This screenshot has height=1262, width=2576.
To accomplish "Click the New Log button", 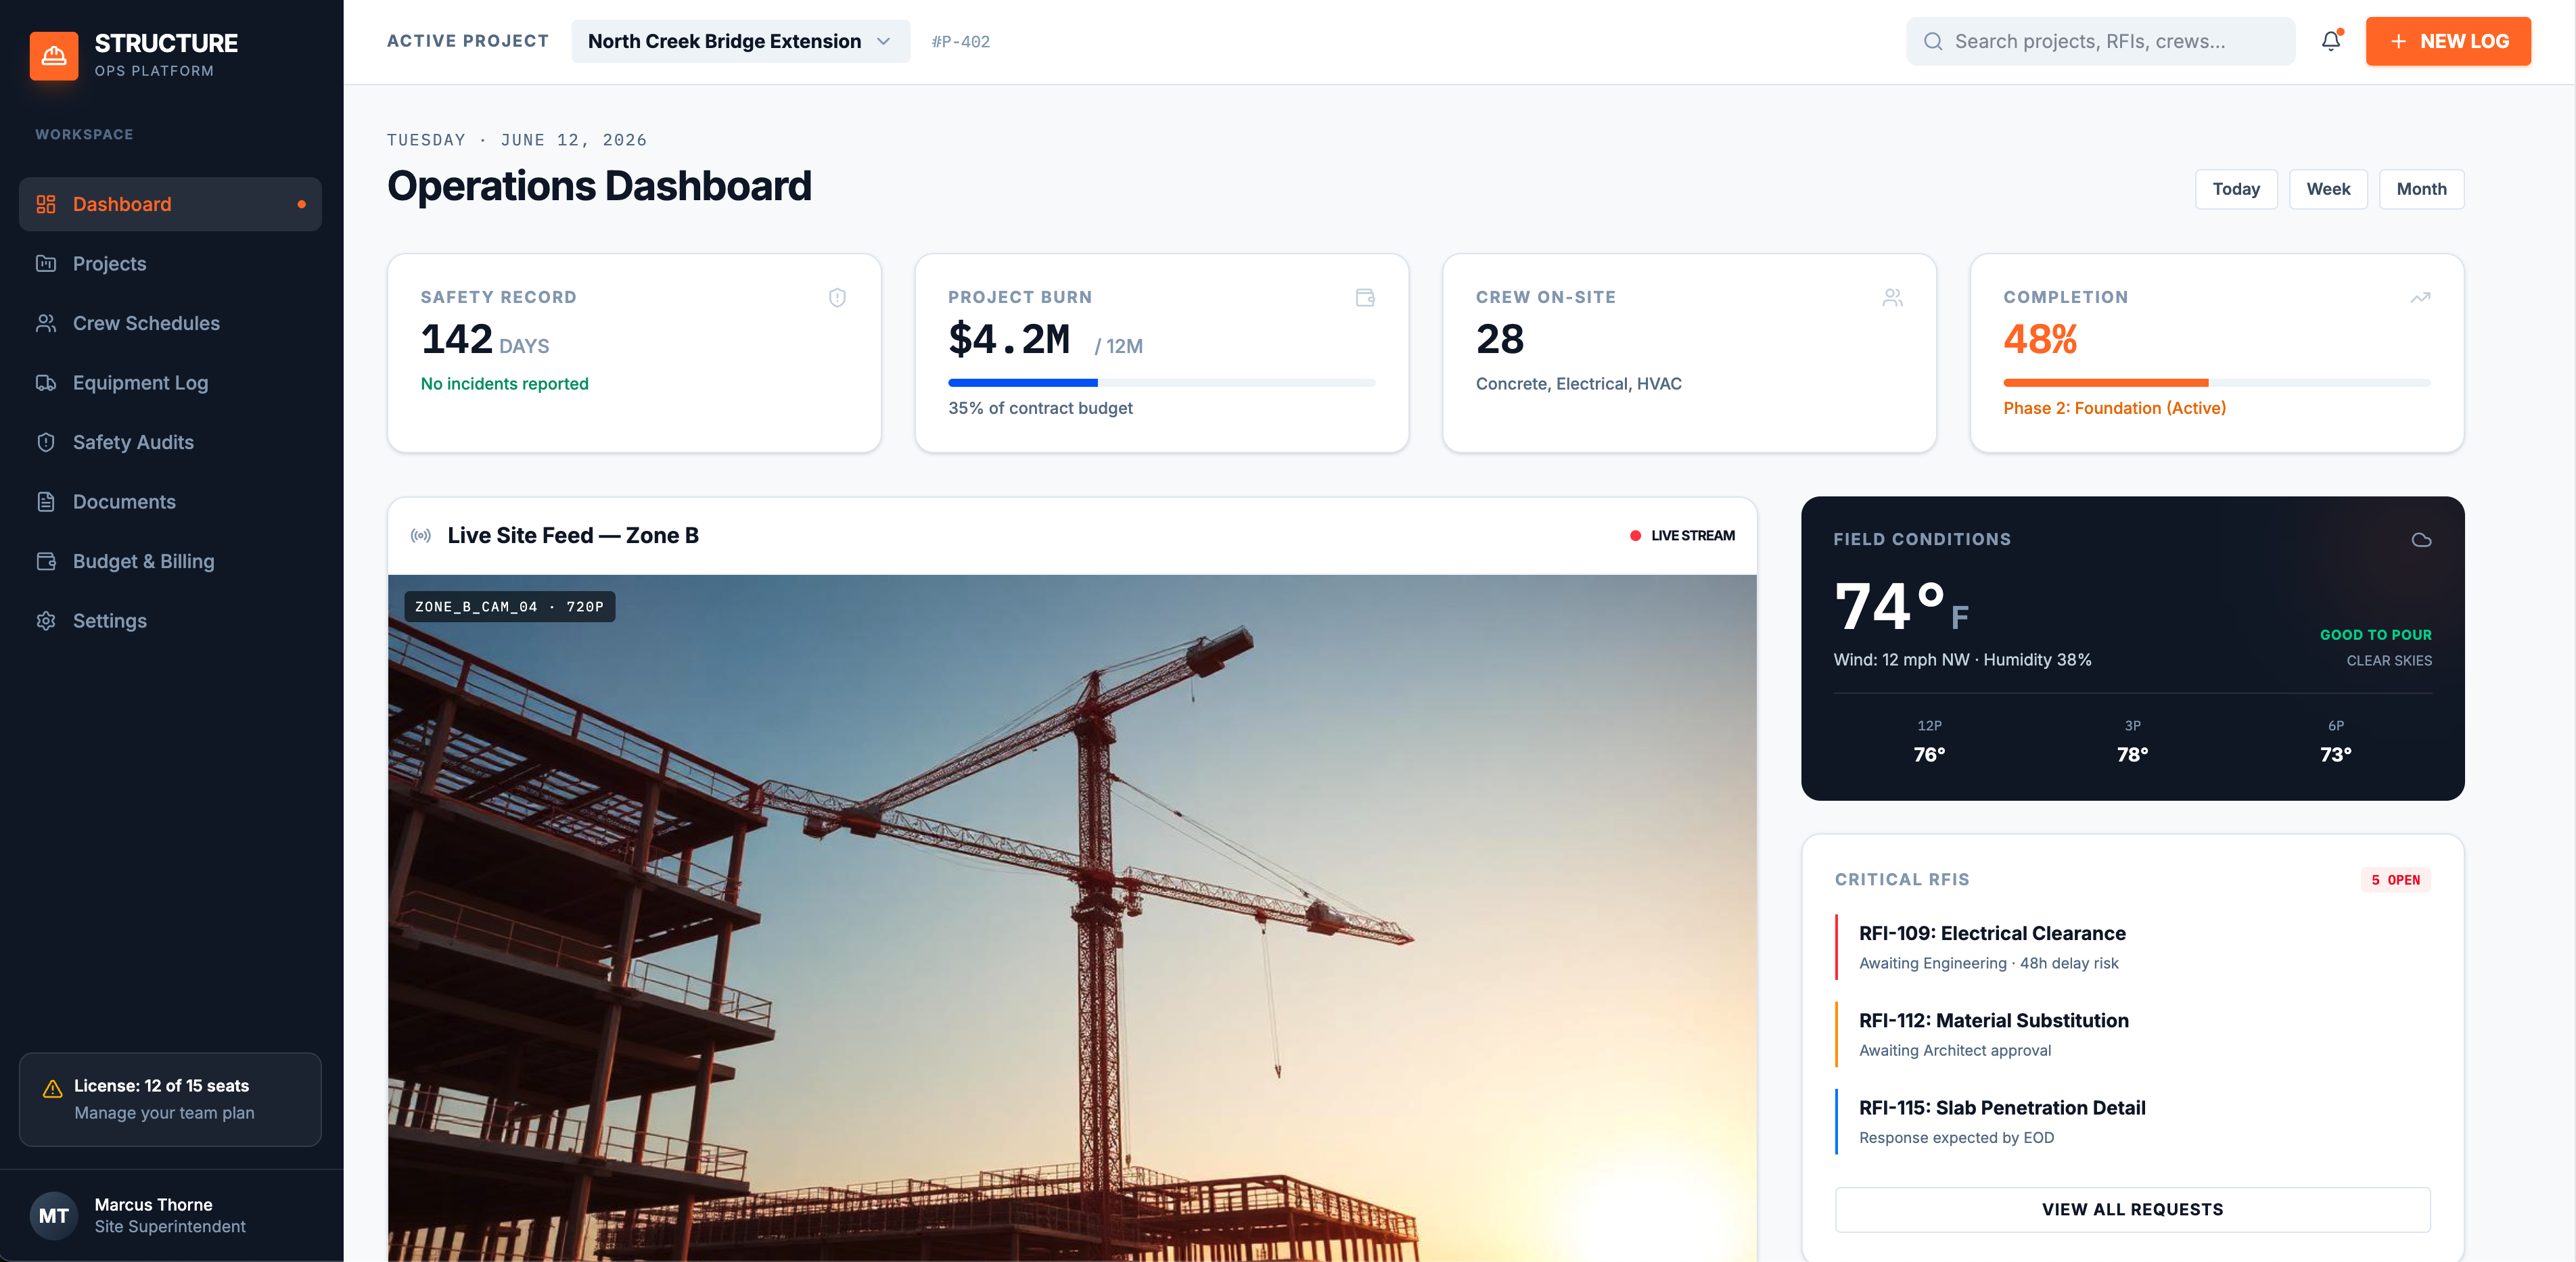I will click(2448, 41).
